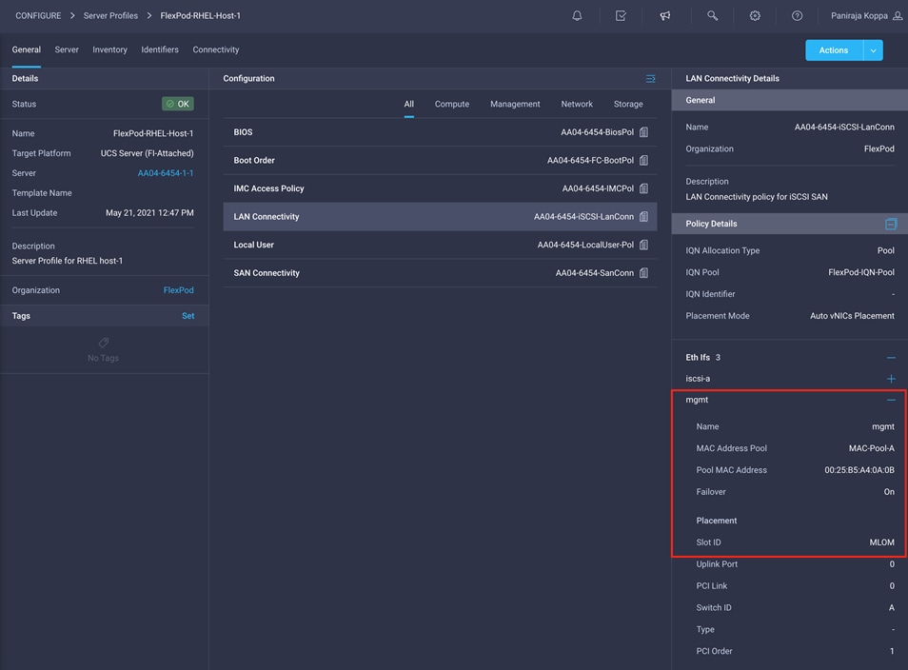The image size is (908, 670).
Task: Open the search magnifier icon
Action: (712, 15)
